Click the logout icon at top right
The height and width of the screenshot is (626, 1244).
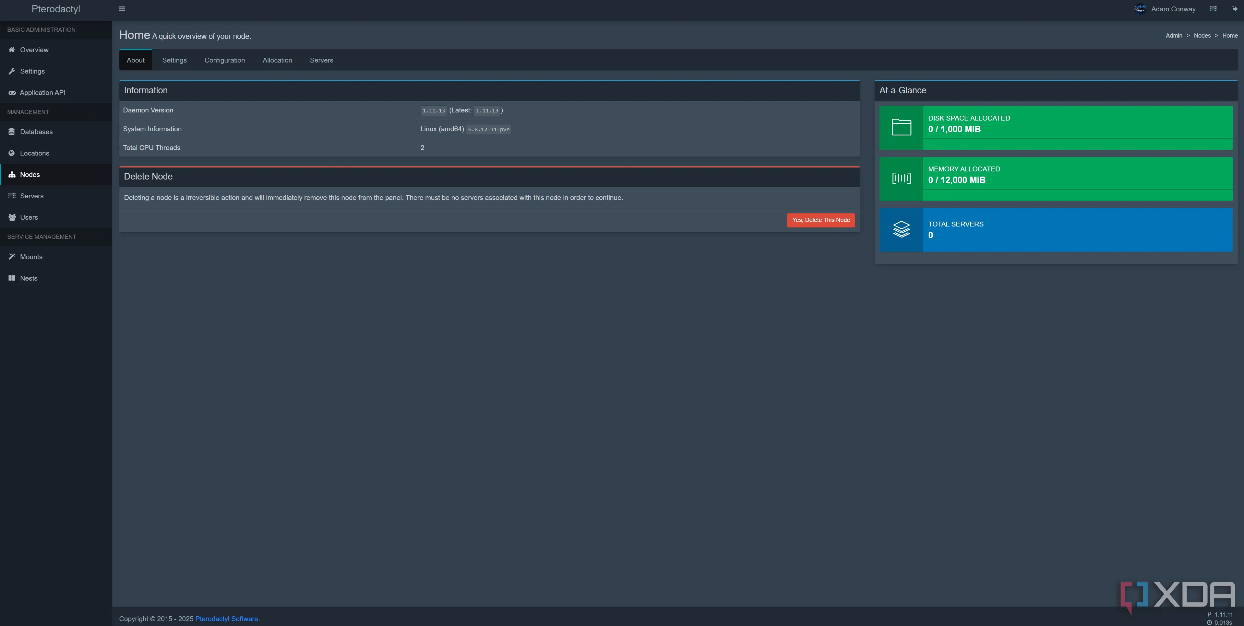[x=1234, y=9]
